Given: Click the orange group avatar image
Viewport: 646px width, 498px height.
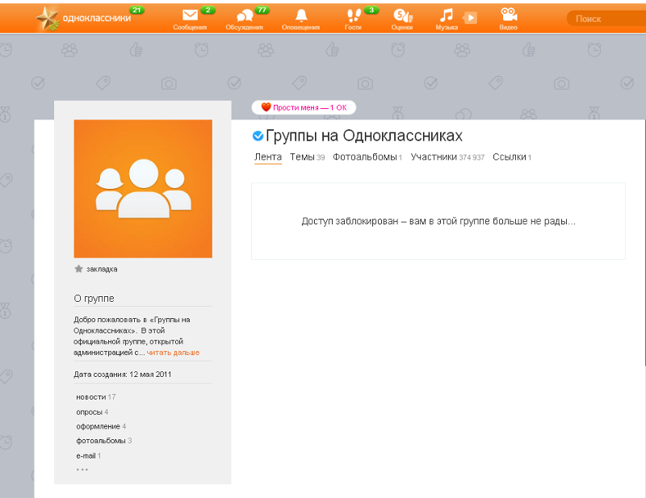Looking at the screenshot, I should tap(143, 189).
